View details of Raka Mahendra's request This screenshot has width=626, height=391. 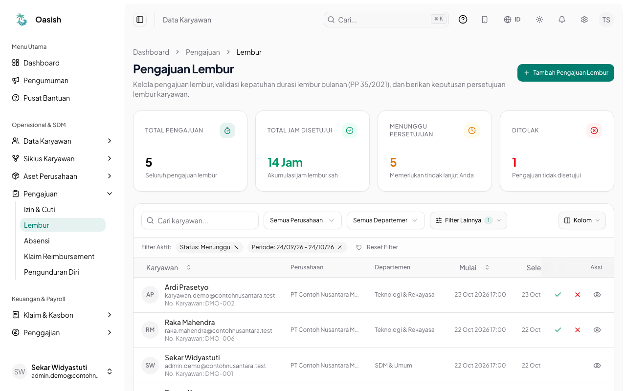click(597, 330)
